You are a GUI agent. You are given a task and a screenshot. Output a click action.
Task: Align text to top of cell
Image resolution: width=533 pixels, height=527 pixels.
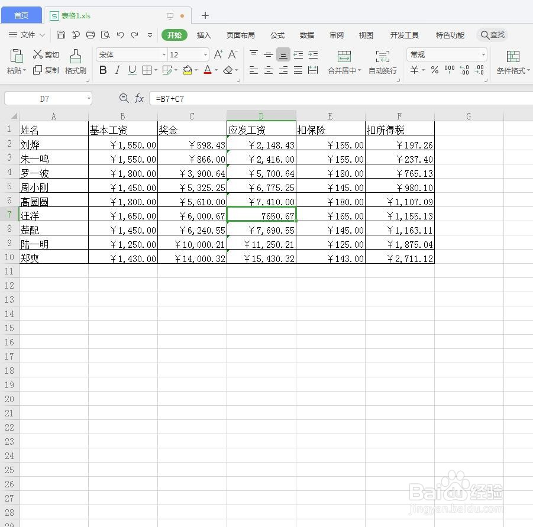(x=254, y=54)
